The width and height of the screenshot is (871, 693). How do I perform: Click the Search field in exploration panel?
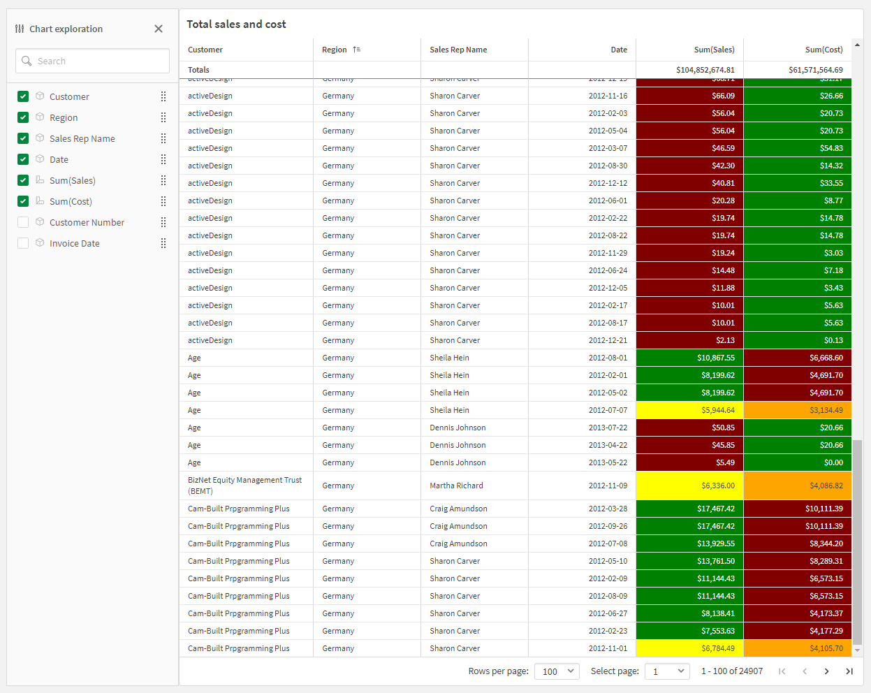coord(92,61)
